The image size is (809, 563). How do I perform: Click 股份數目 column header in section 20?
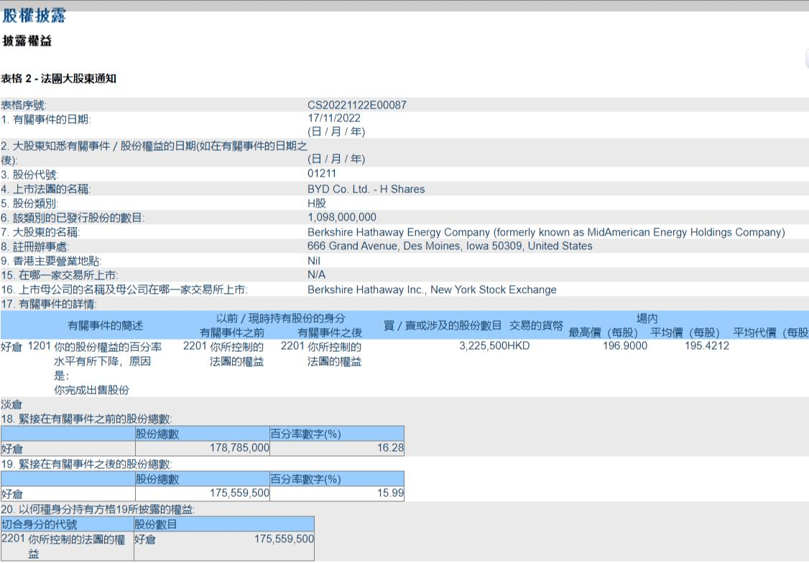(x=156, y=524)
